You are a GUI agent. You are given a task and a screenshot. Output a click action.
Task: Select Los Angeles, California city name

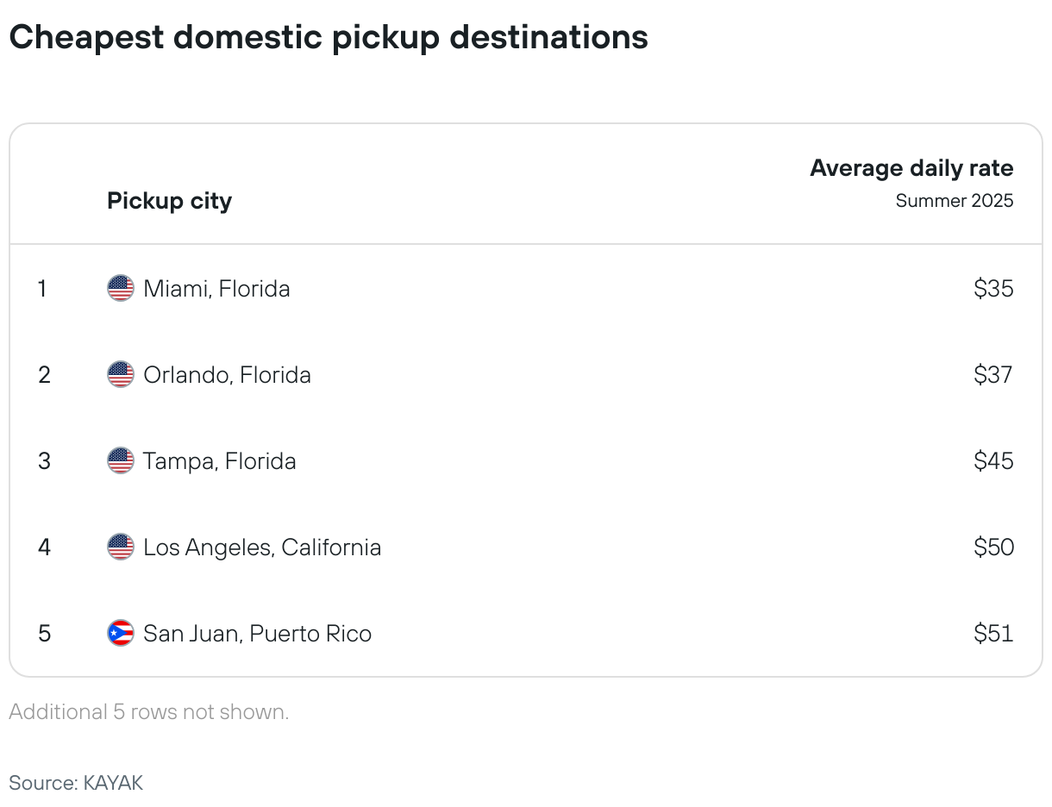pos(262,547)
